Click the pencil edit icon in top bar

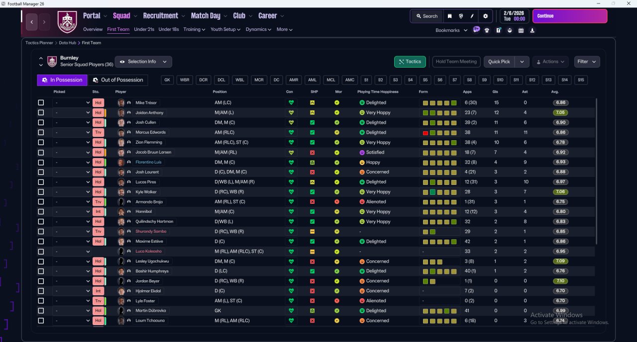coord(472,16)
